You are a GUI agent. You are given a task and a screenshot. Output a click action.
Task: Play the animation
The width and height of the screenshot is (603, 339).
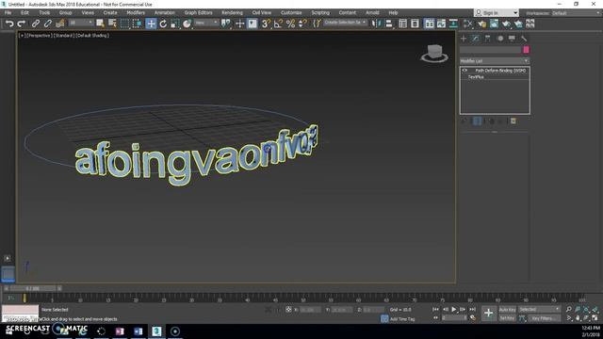454,310
